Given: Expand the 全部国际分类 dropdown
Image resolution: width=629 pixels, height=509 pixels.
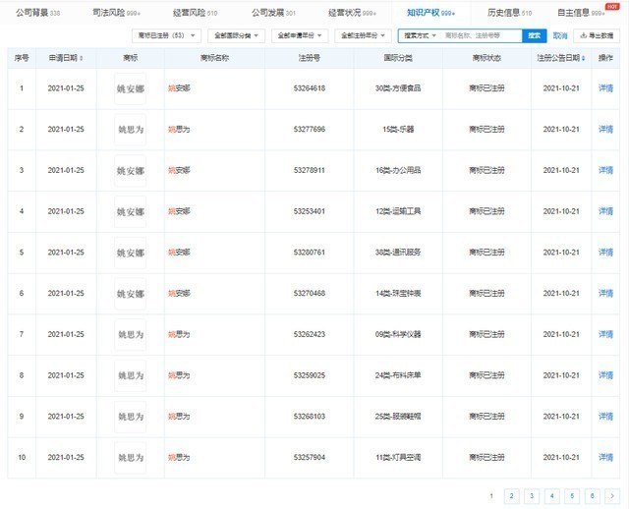Looking at the screenshot, I should click(x=238, y=35).
